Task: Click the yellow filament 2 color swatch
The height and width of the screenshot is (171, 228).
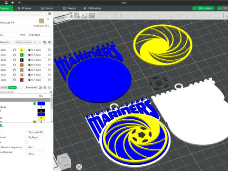Action: click(22, 50)
